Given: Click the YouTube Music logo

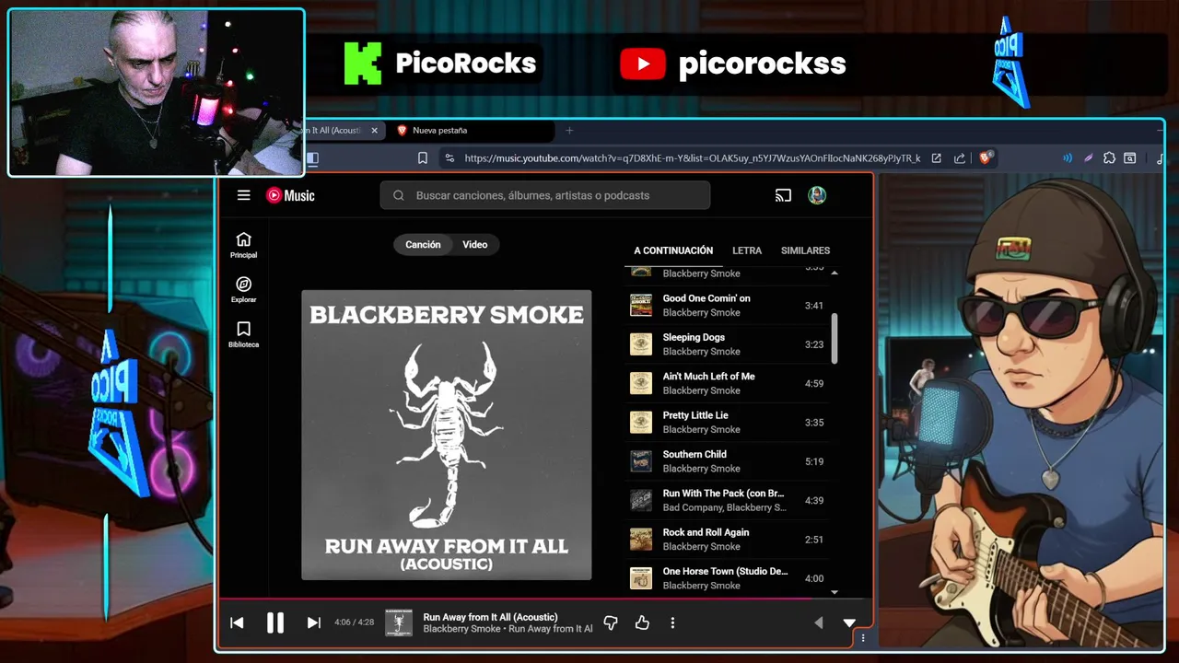Looking at the screenshot, I should [x=290, y=195].
